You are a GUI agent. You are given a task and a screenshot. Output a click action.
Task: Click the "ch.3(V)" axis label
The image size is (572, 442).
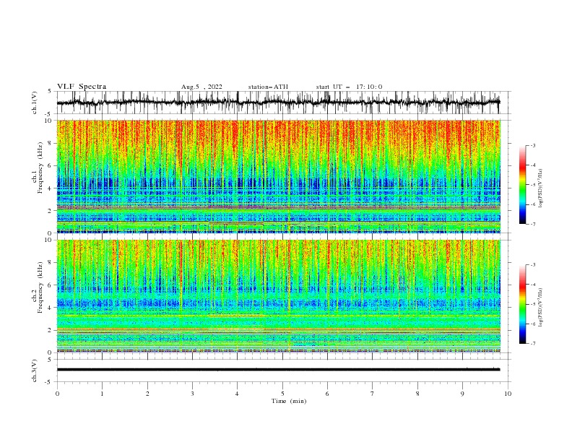coord(35,370)
